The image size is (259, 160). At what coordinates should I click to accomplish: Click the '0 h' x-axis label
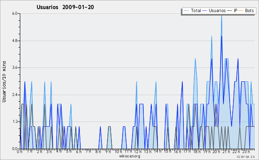coord(19,152)
